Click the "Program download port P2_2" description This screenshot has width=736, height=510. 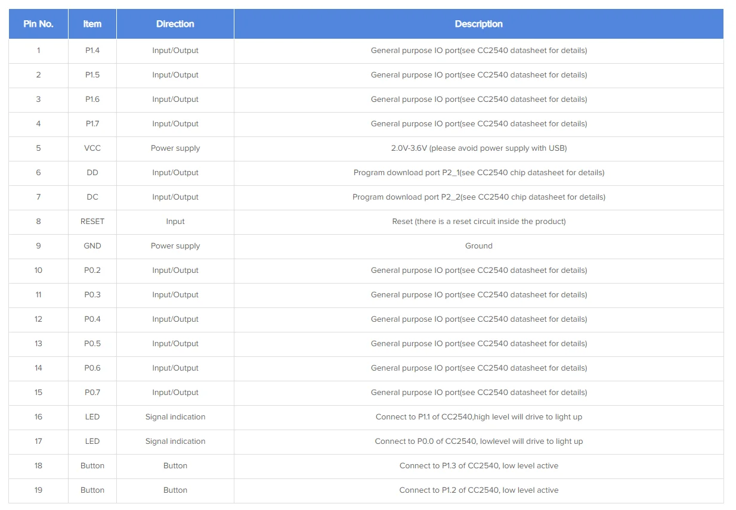click(479, 197)
